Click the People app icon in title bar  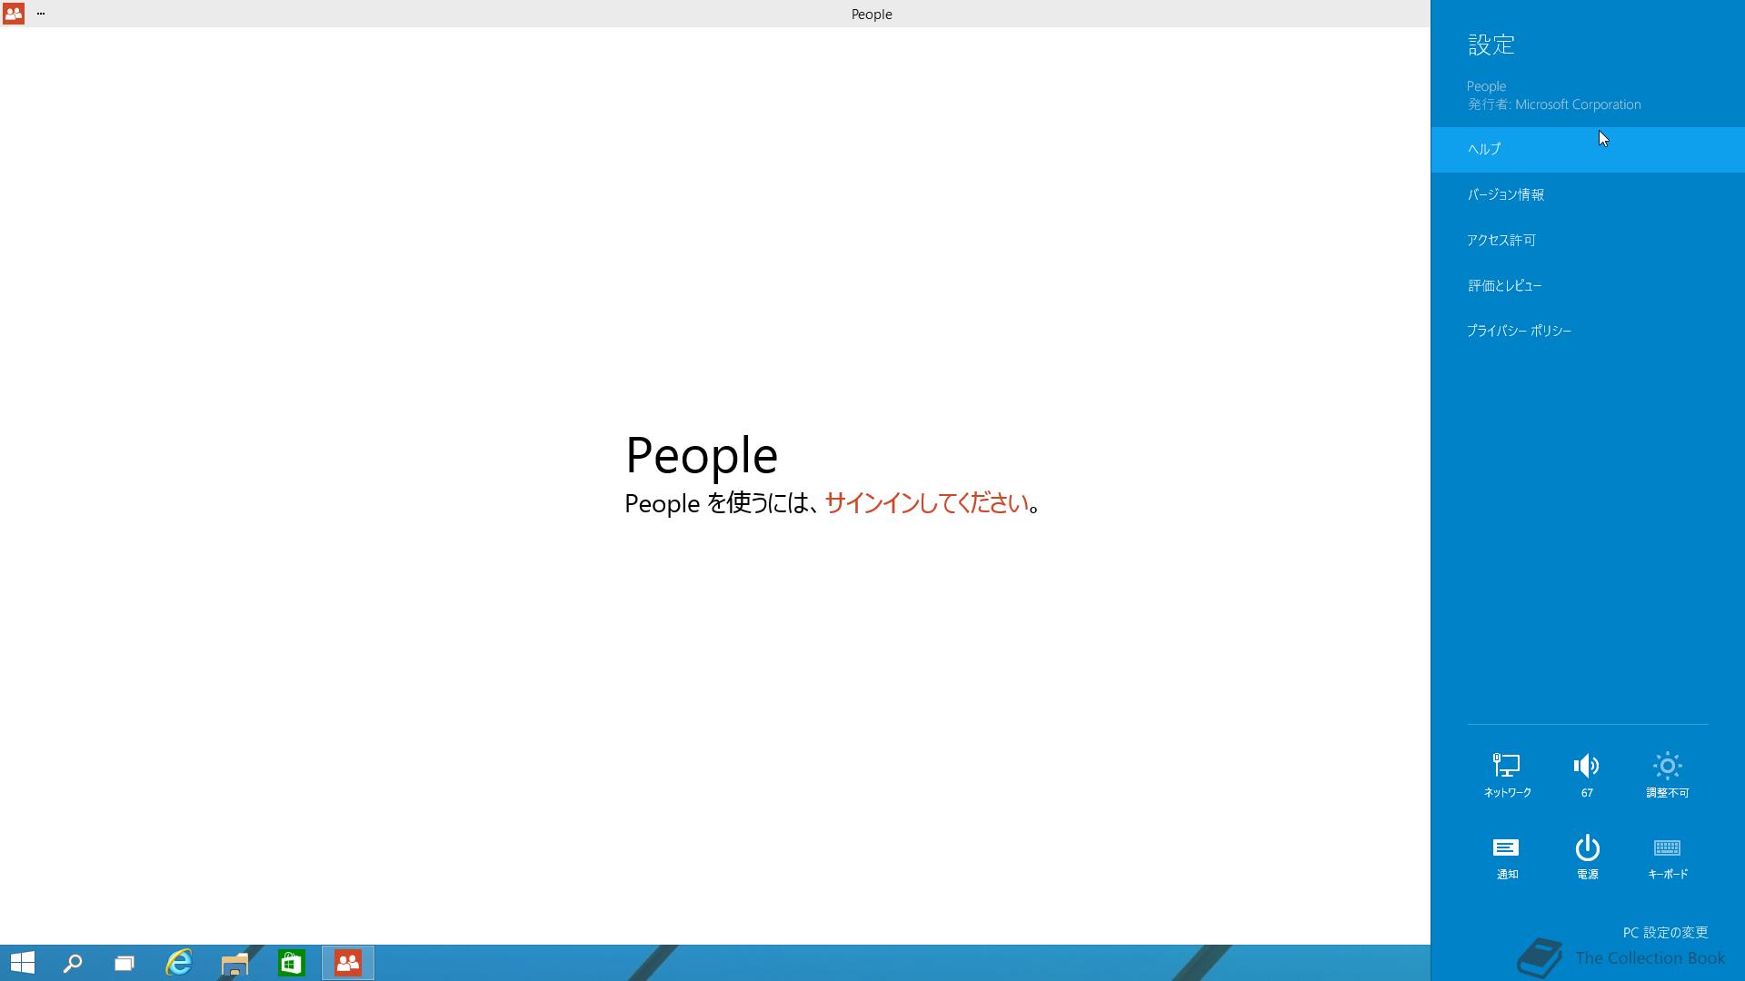(14, 14)
